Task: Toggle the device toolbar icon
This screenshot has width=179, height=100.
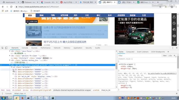Action: [6, 48]
